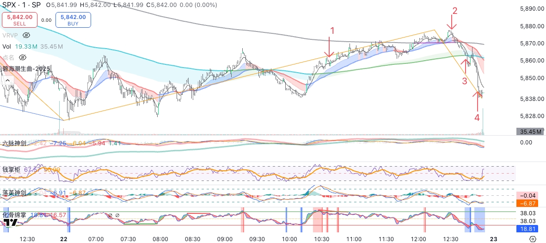Toggle visibility eye next to VRVP
This screenshot has width=546, height=243.
point(26,35)
